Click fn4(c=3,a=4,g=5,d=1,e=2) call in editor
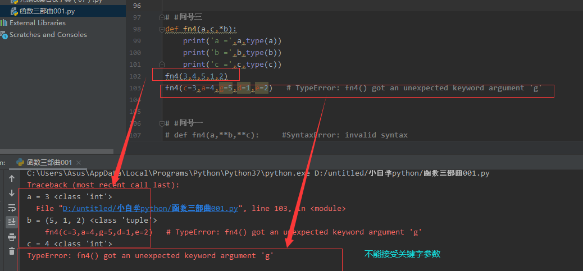 point(218,88)
